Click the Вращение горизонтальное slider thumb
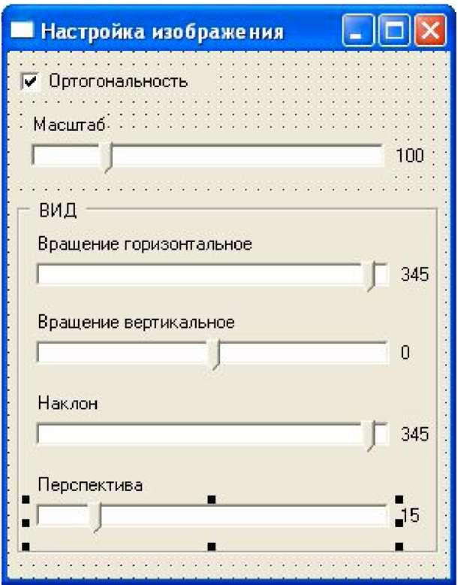The height and width of the screenshot is (585, 458). (370, 276)
